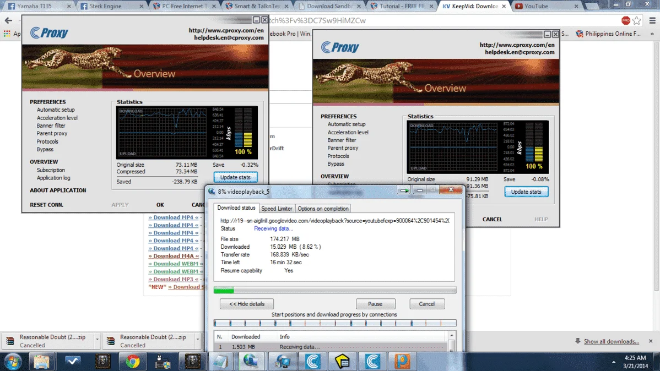Open File Explorer from the taskbar
The image size is (660, 371).
[x=42, y=361]
